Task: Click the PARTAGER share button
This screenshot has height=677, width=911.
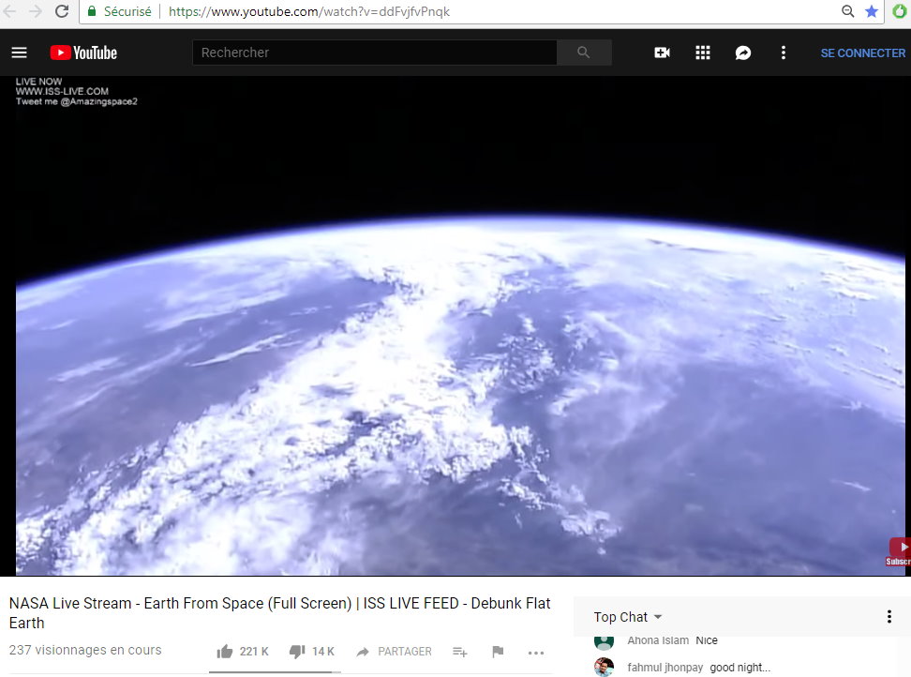Action: point(395,652)
